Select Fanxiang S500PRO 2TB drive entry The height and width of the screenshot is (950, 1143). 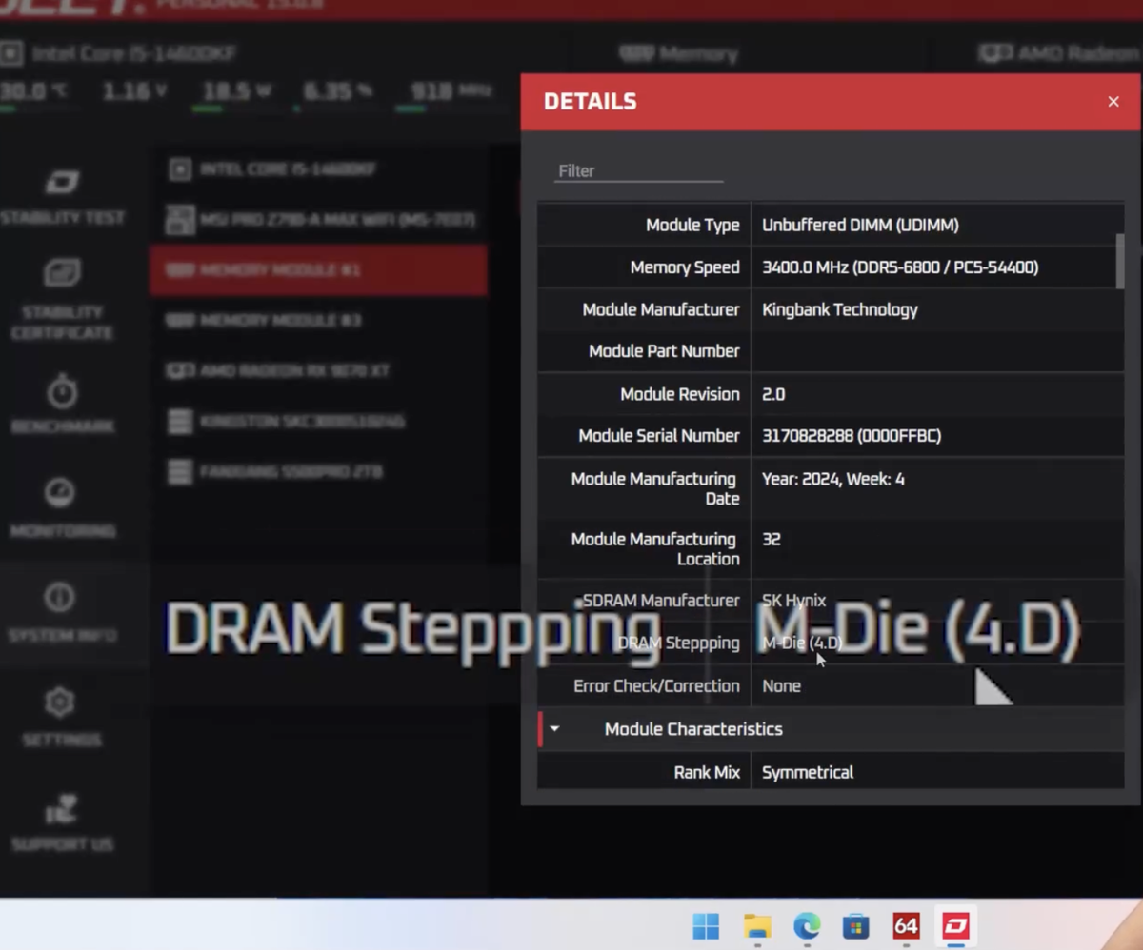click(x=318, y=471)
